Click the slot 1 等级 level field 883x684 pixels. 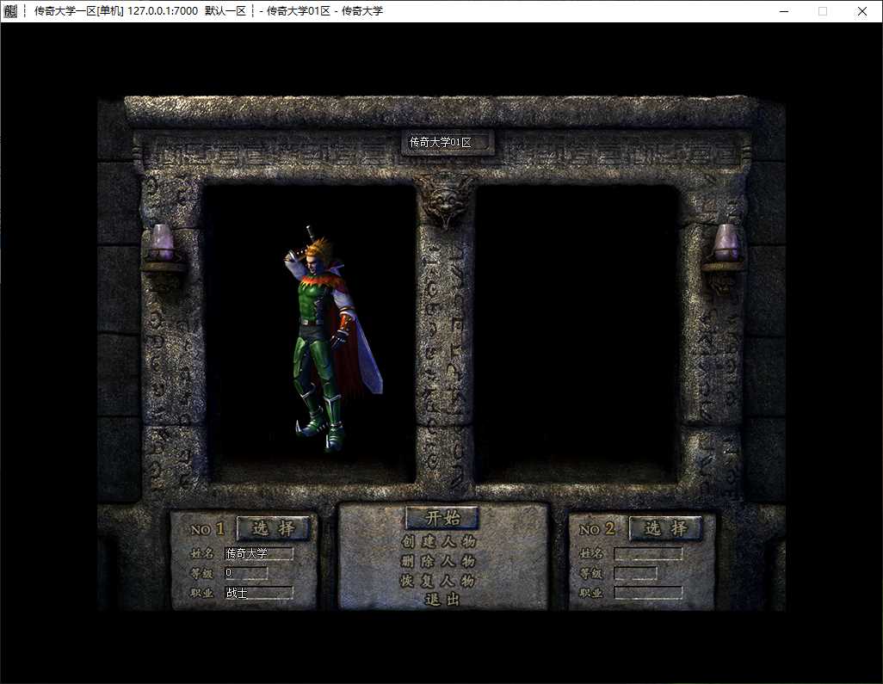(245, 572)
